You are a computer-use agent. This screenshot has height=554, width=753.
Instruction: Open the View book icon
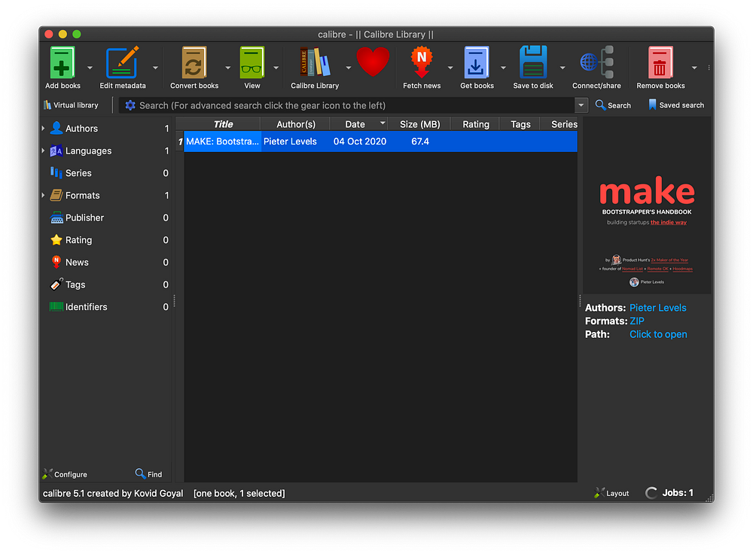(x=252, y=62)
